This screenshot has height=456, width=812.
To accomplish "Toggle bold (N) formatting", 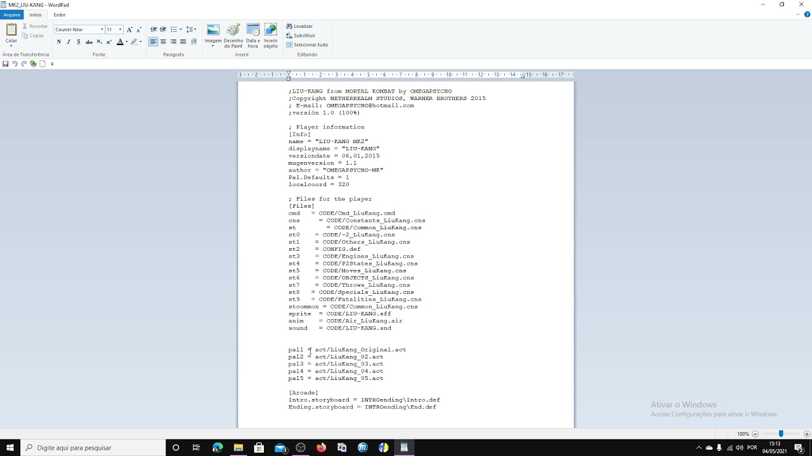I will (59, 42).
